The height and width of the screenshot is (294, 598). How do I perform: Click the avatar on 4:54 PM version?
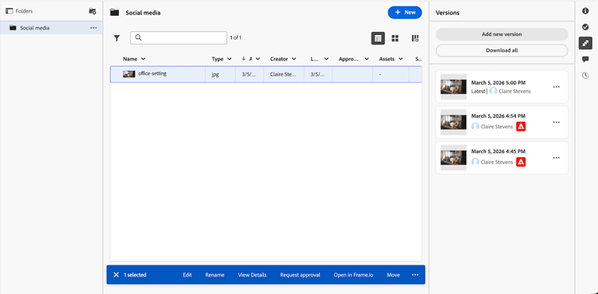[x=475, y=127]
